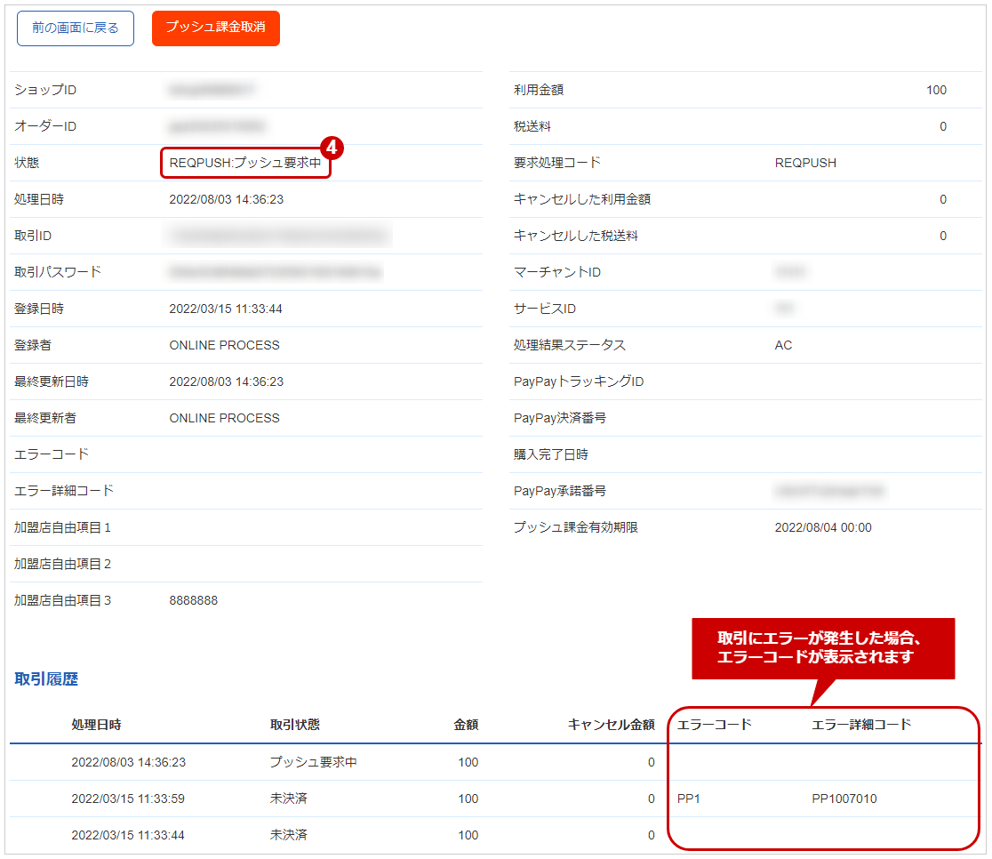Click the 8888888 value for 加盟店自由項目3
The width and height of the screenshot is (992, 859).
tap(193, 600)
